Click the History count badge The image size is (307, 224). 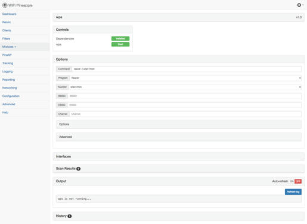70,216
